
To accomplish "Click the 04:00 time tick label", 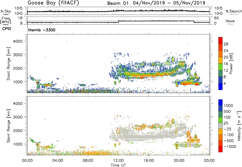I will [x=57, y=161].
